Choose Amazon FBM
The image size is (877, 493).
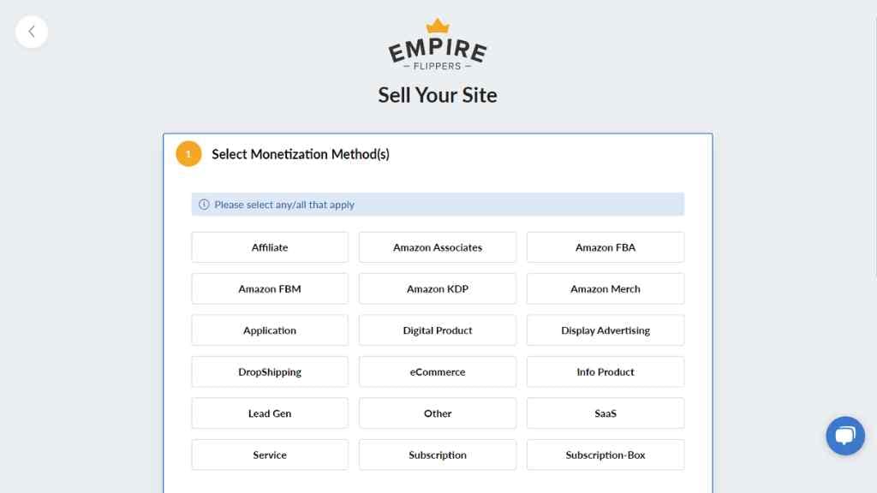(269, 288)
